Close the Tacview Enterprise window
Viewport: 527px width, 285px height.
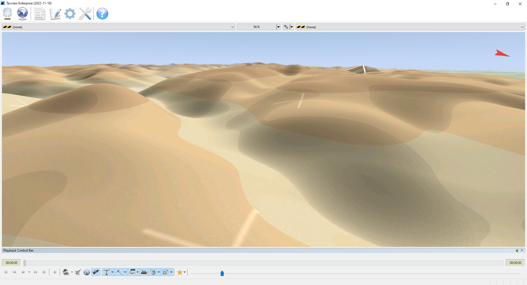(520, 4)
